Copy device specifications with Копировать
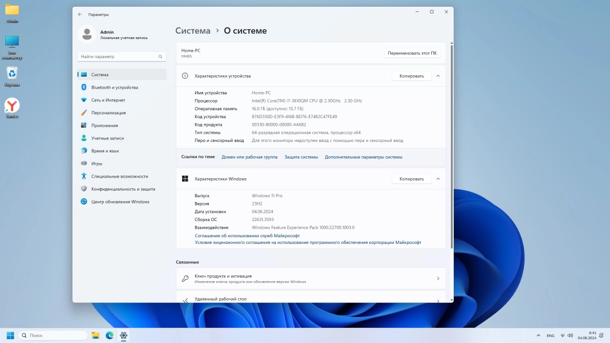The image size is (610, 343). pyautogui.click(x=412, y=76)
